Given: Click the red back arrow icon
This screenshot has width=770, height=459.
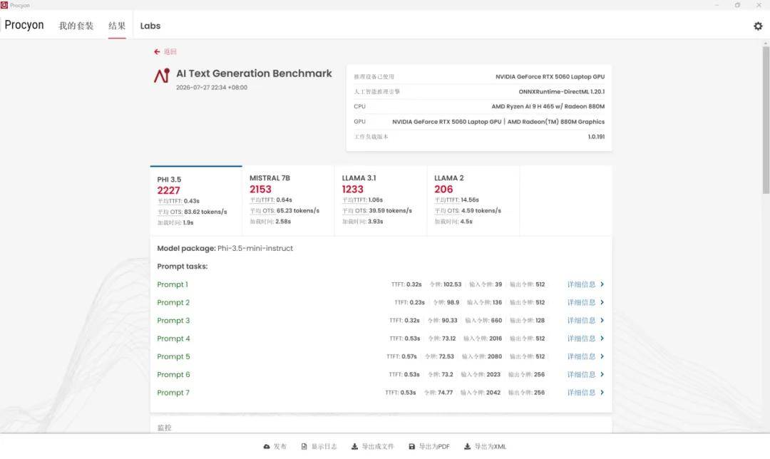Looking at the screenshot, I should pos(157,51).
